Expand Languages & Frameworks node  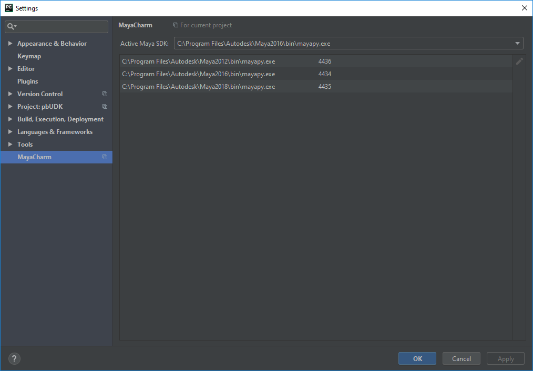10,131
